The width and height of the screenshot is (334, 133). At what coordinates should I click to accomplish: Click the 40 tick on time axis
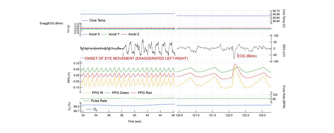pos(135,115)
